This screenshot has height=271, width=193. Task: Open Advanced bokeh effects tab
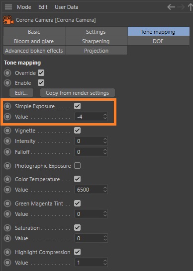tap(34, 51)
